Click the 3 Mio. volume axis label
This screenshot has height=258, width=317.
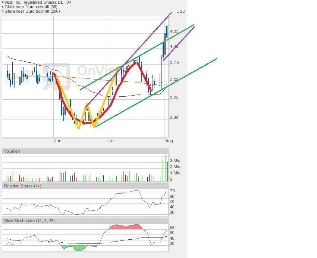coord(176,161)
